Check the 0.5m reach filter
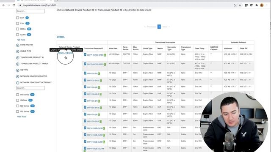Screen dimensions: 271x152 tap(17, 18)
